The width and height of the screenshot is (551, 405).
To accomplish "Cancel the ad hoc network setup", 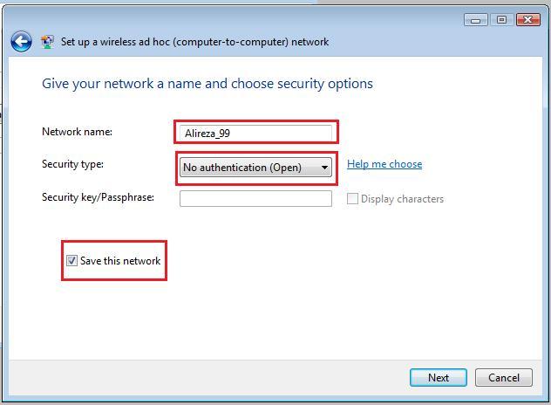I will pos(504,378).
